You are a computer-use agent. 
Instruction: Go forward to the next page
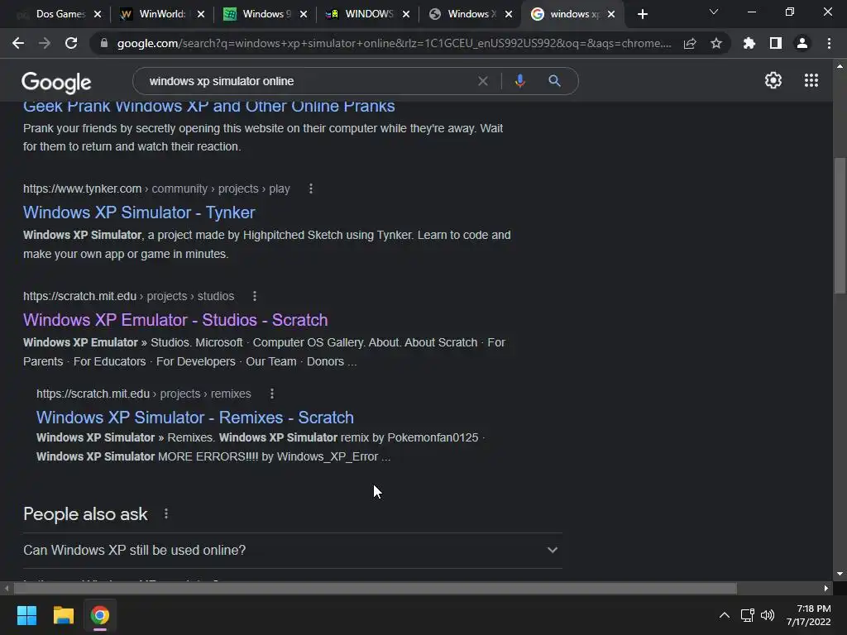coord(45,43)
